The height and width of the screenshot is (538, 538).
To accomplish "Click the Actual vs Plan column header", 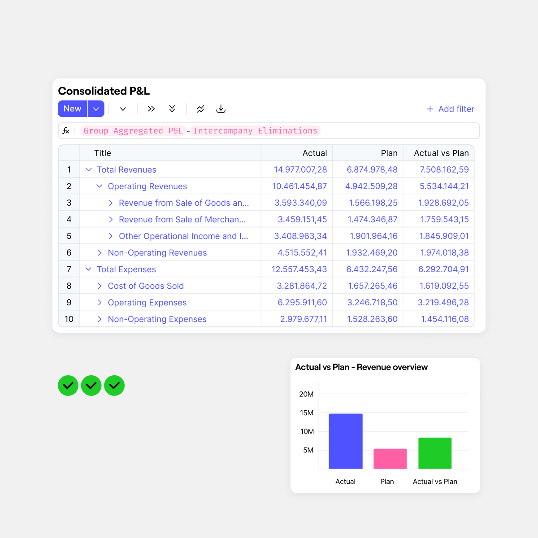I will 441,153.
